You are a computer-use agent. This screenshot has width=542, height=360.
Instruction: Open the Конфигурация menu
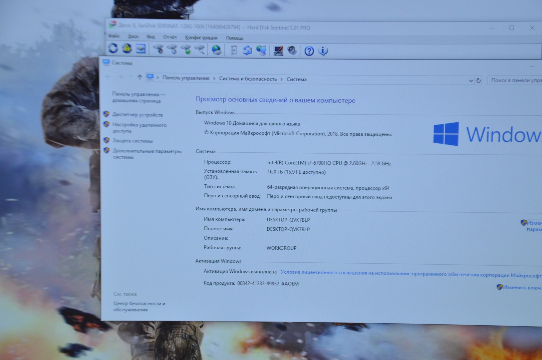pyautogui.click(x=201, y=38)
